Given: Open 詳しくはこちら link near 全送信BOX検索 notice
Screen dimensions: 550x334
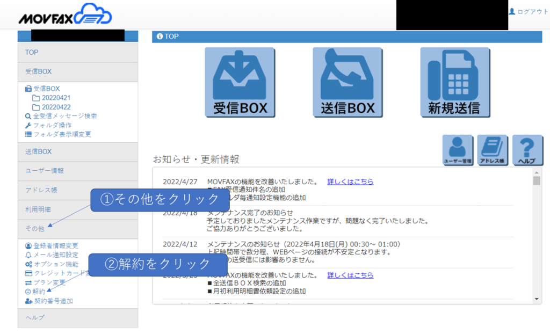Looking at the screenshot, I should [x=350, y=275].
